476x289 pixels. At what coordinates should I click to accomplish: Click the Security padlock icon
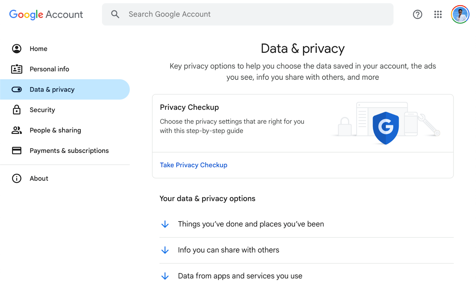17,110
